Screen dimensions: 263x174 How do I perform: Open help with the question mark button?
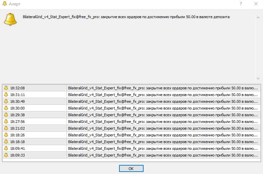[241, 4]
